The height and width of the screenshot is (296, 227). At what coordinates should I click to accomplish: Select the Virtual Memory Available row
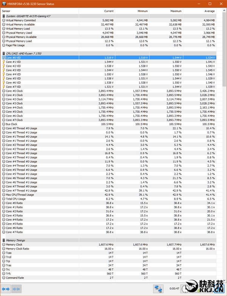109,24
